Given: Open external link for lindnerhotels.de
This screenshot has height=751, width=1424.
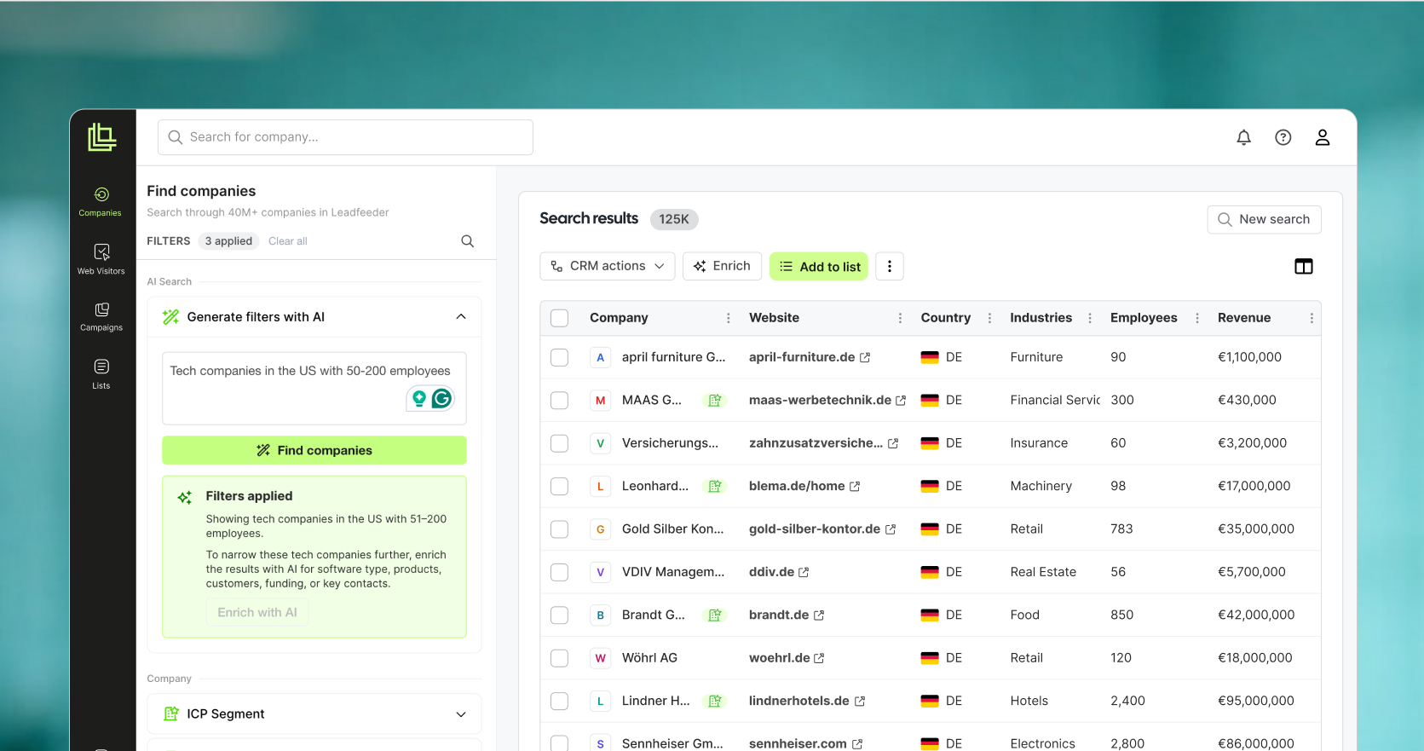Looking at the screenshot, I should tap(860, 702).
